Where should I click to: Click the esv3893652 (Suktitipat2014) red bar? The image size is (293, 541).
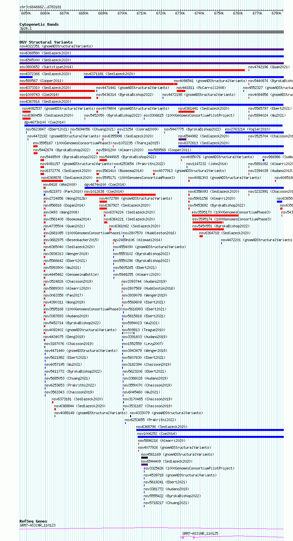click(x=132, y=70)
